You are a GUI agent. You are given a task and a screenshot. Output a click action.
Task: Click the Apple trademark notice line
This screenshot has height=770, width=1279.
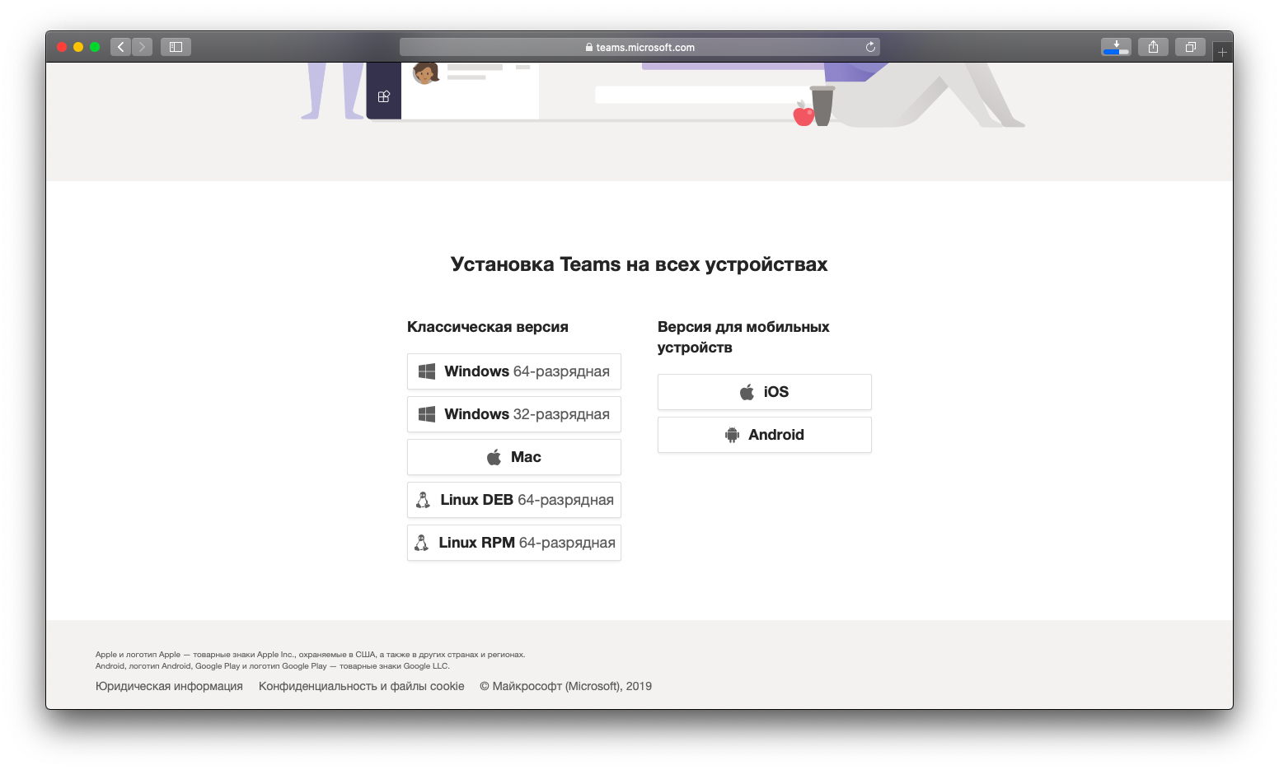[x=310, y=655]
